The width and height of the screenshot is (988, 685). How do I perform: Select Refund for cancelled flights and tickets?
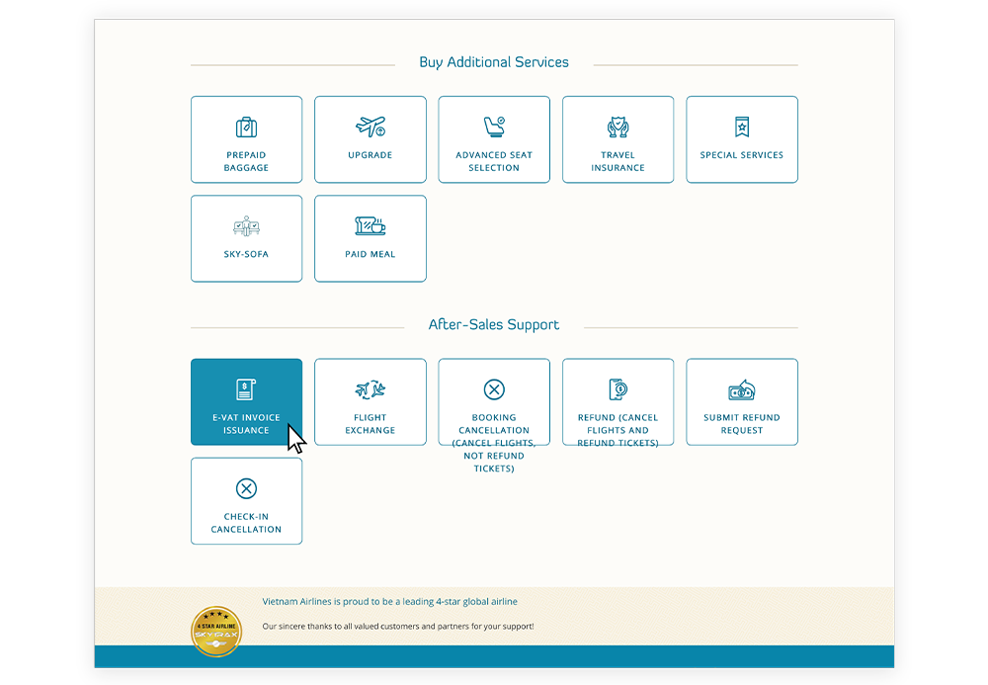click(617, 401)
